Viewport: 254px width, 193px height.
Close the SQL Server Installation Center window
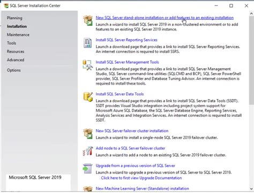(246, 6)
